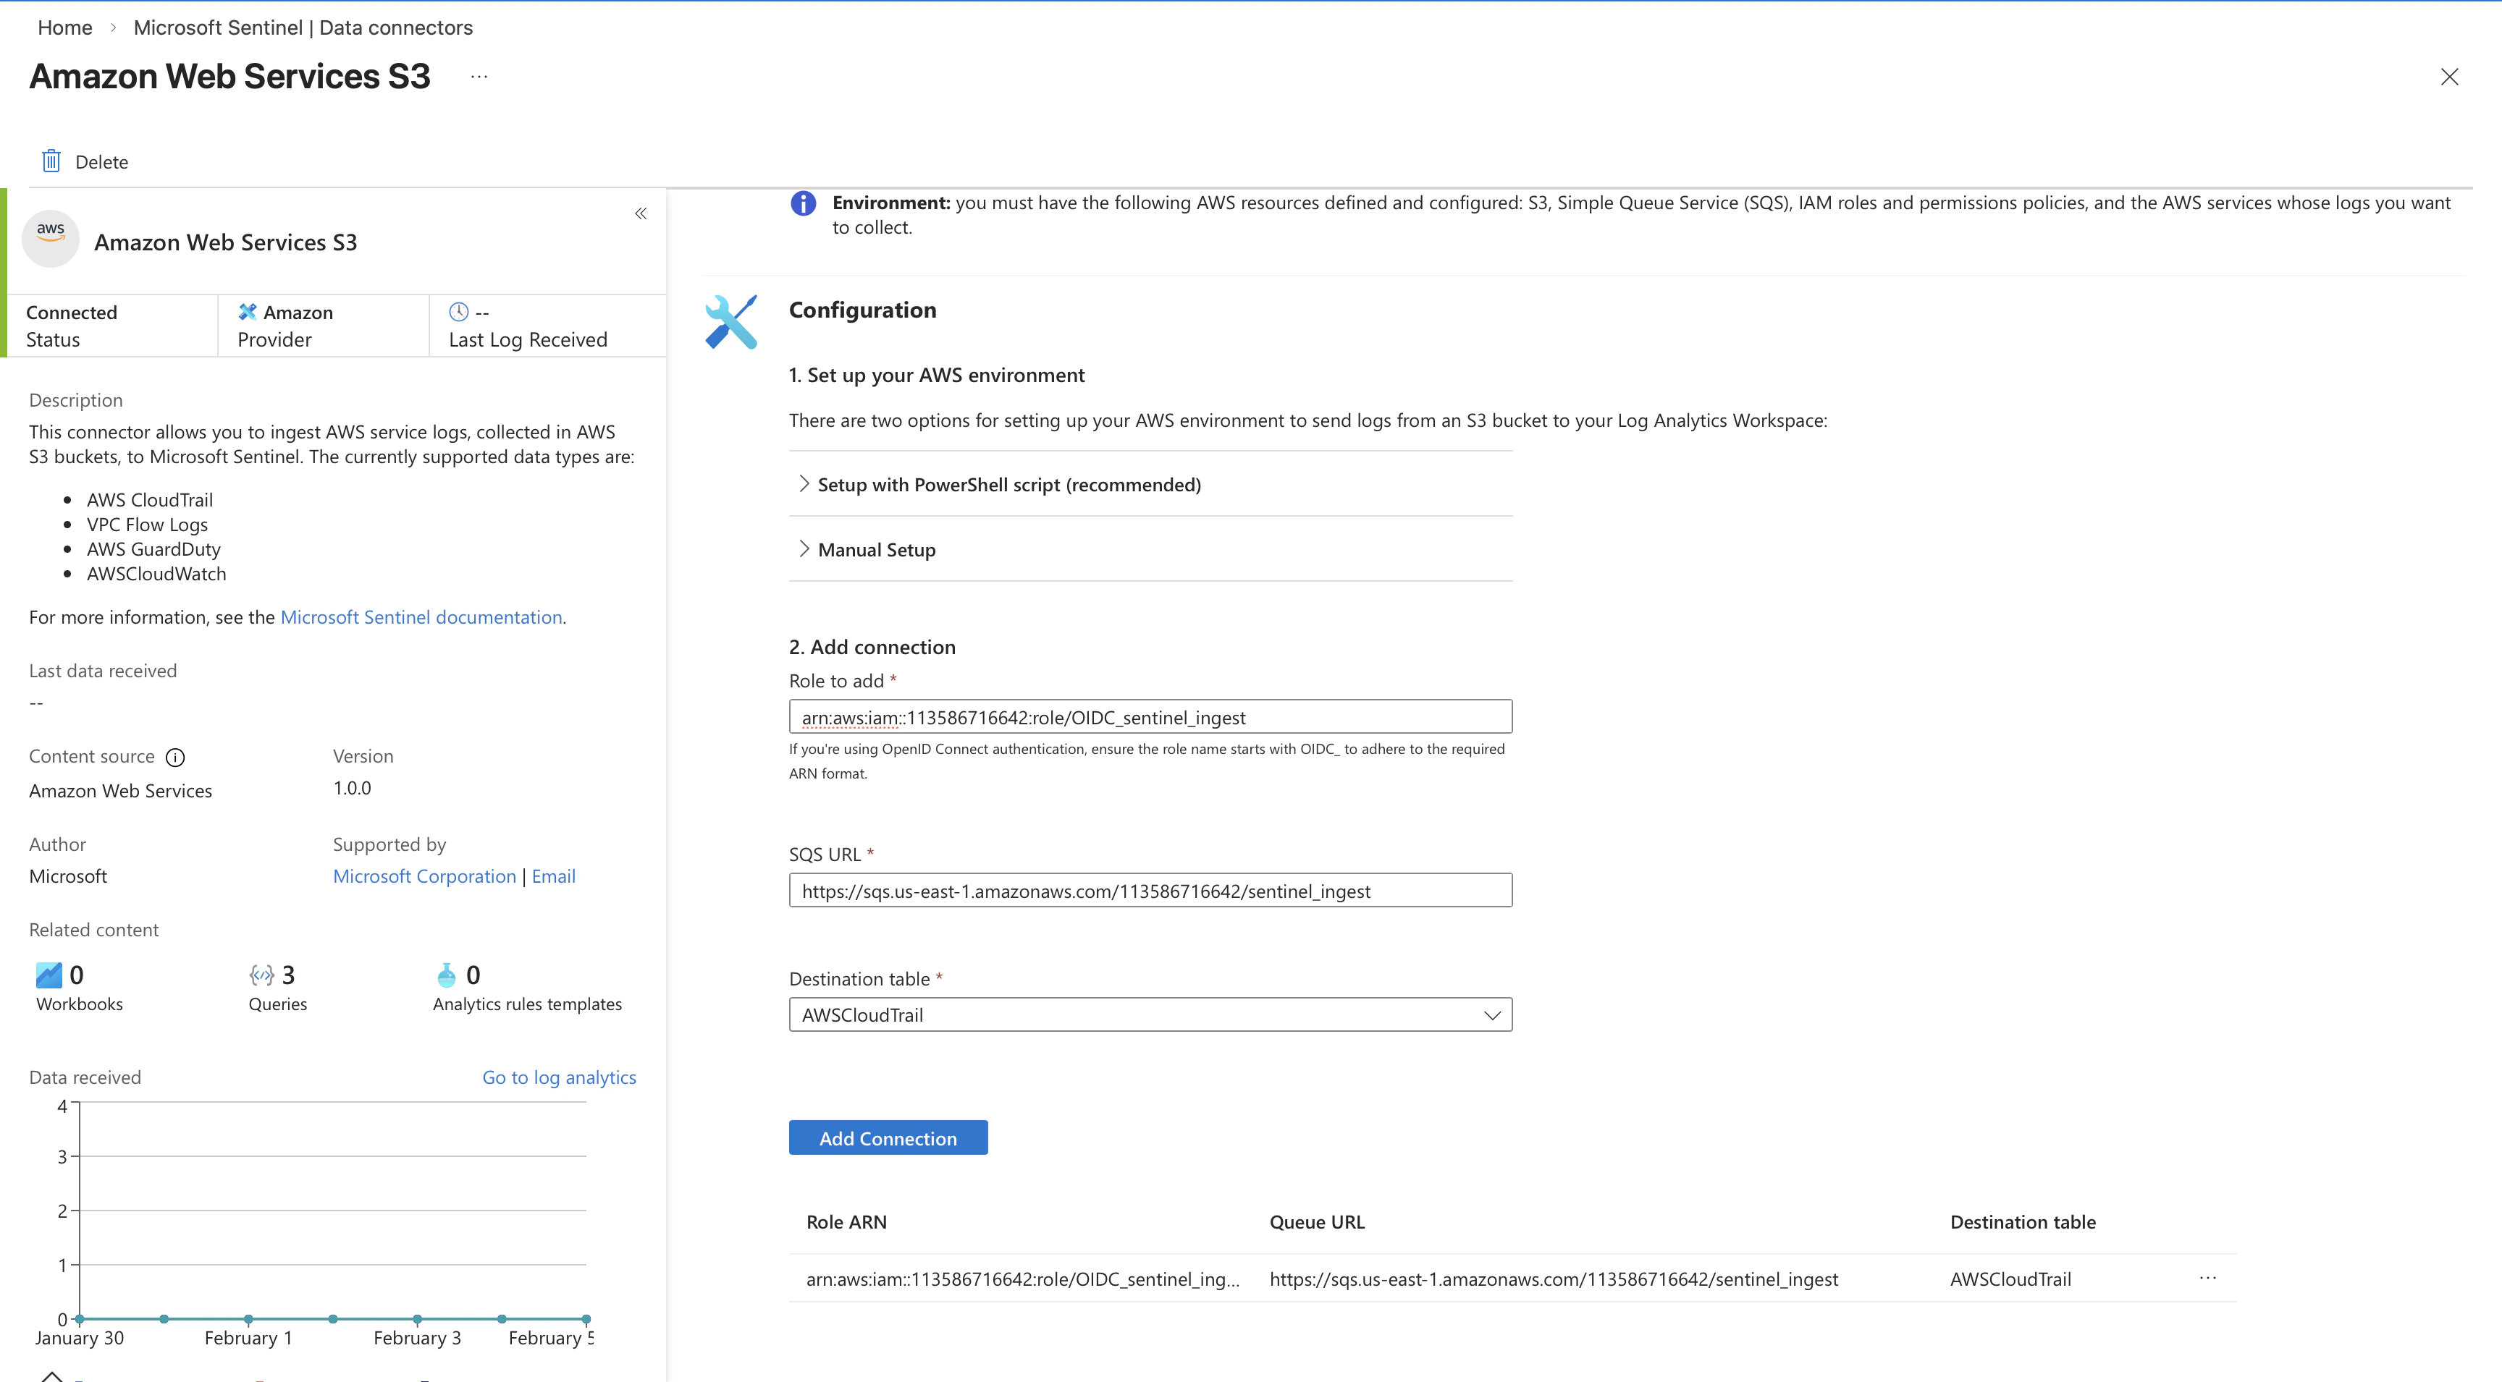The width and height of the screenshot is (2502, 1382).
Task: Click the blue Environment info icon
Action: (x=804, y=203)
